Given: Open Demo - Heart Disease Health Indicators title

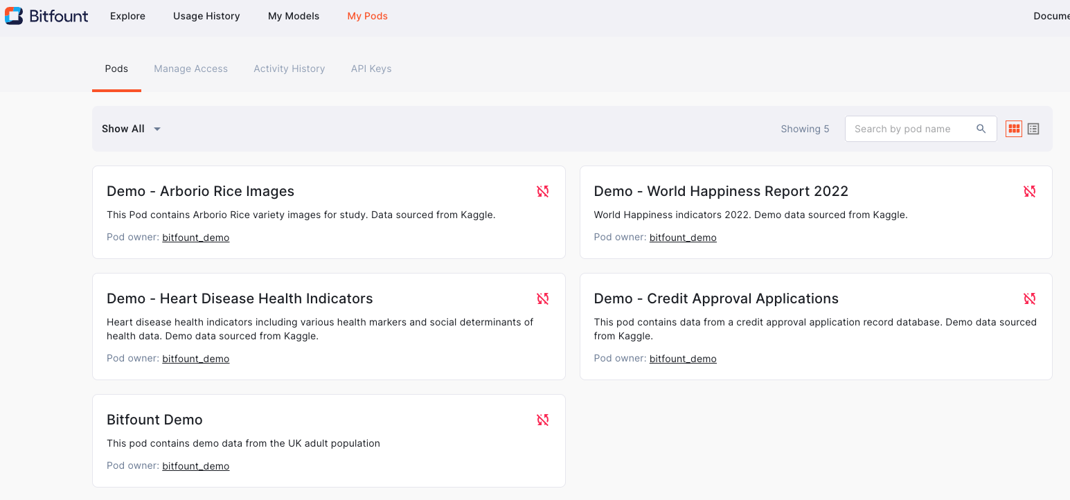Looking at the screenshot, I should tap(240, 298).
